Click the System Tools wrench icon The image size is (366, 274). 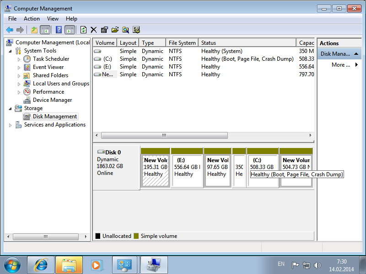coord(18,51)
